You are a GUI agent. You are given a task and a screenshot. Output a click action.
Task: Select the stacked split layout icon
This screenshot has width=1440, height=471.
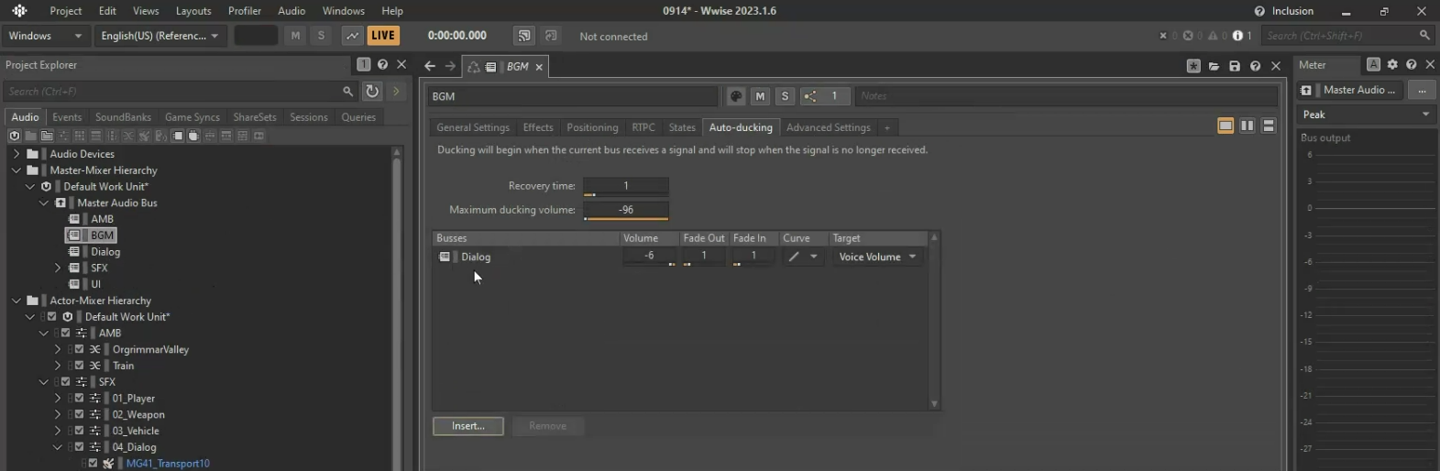(x=1269, y=126)
